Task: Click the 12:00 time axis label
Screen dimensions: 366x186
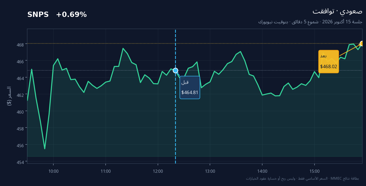Action: click(158, 171)
